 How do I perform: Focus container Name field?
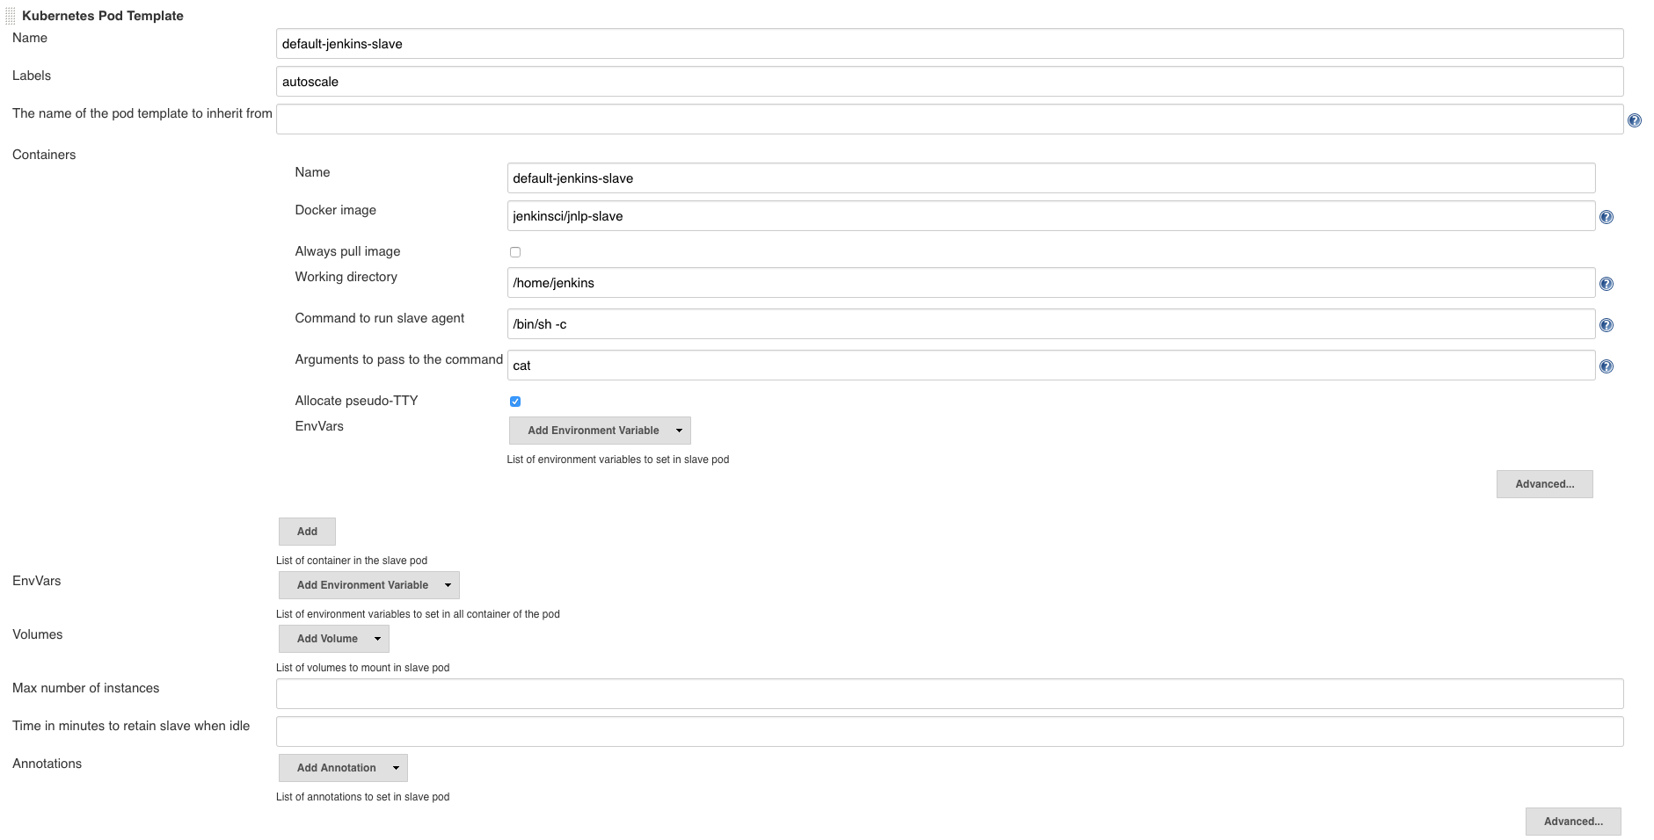pos(1051,178)
